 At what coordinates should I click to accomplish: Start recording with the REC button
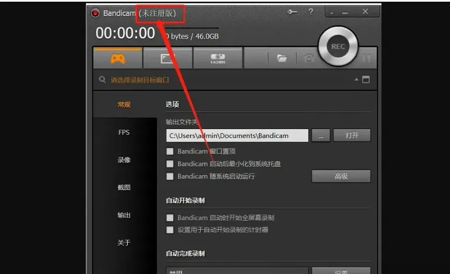coord(338,47)
